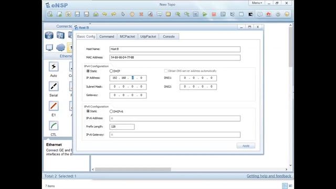This screenshot has height=189, width=336.
Task: Click the Gateway address field
Action: pos(128,95)
